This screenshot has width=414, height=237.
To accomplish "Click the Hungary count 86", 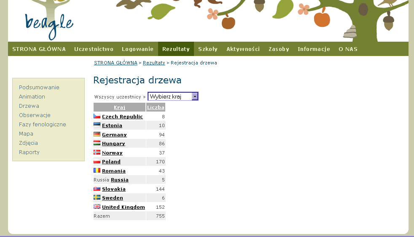I will point(162,144).
